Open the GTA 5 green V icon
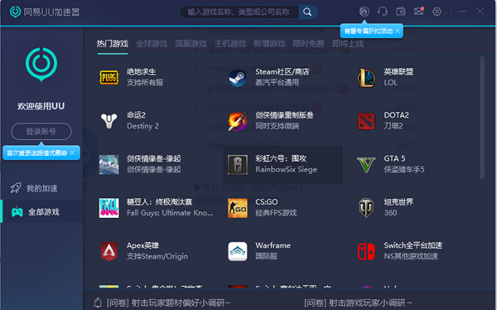The image size is (497, 310). coord(366,164)
